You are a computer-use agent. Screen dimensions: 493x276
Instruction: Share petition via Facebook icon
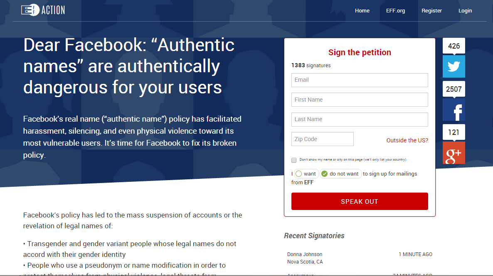point(454,110)
